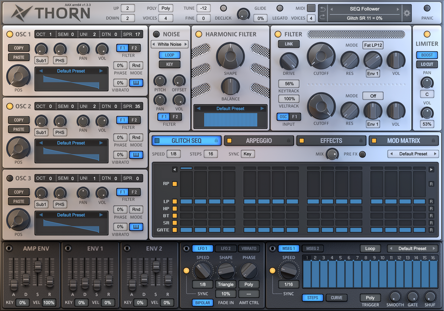Click the OSC 1 vibrato piano-keys icon
Viewport: 444px width, 311px height.
(x=136, y=83)
